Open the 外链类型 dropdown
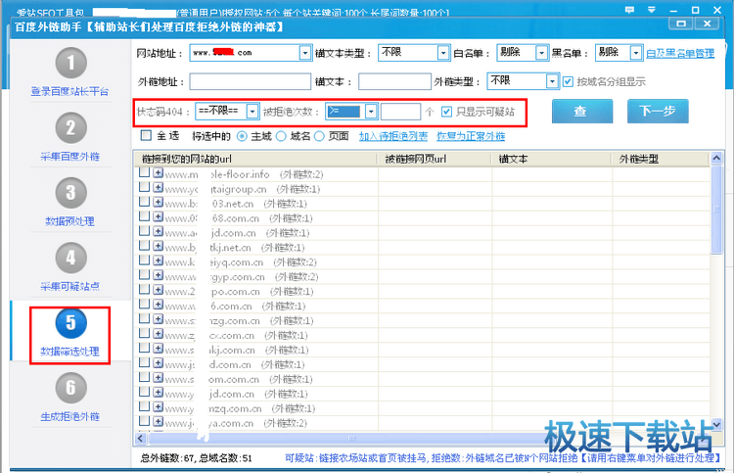 pyautogui.click(x=552, y=81)
